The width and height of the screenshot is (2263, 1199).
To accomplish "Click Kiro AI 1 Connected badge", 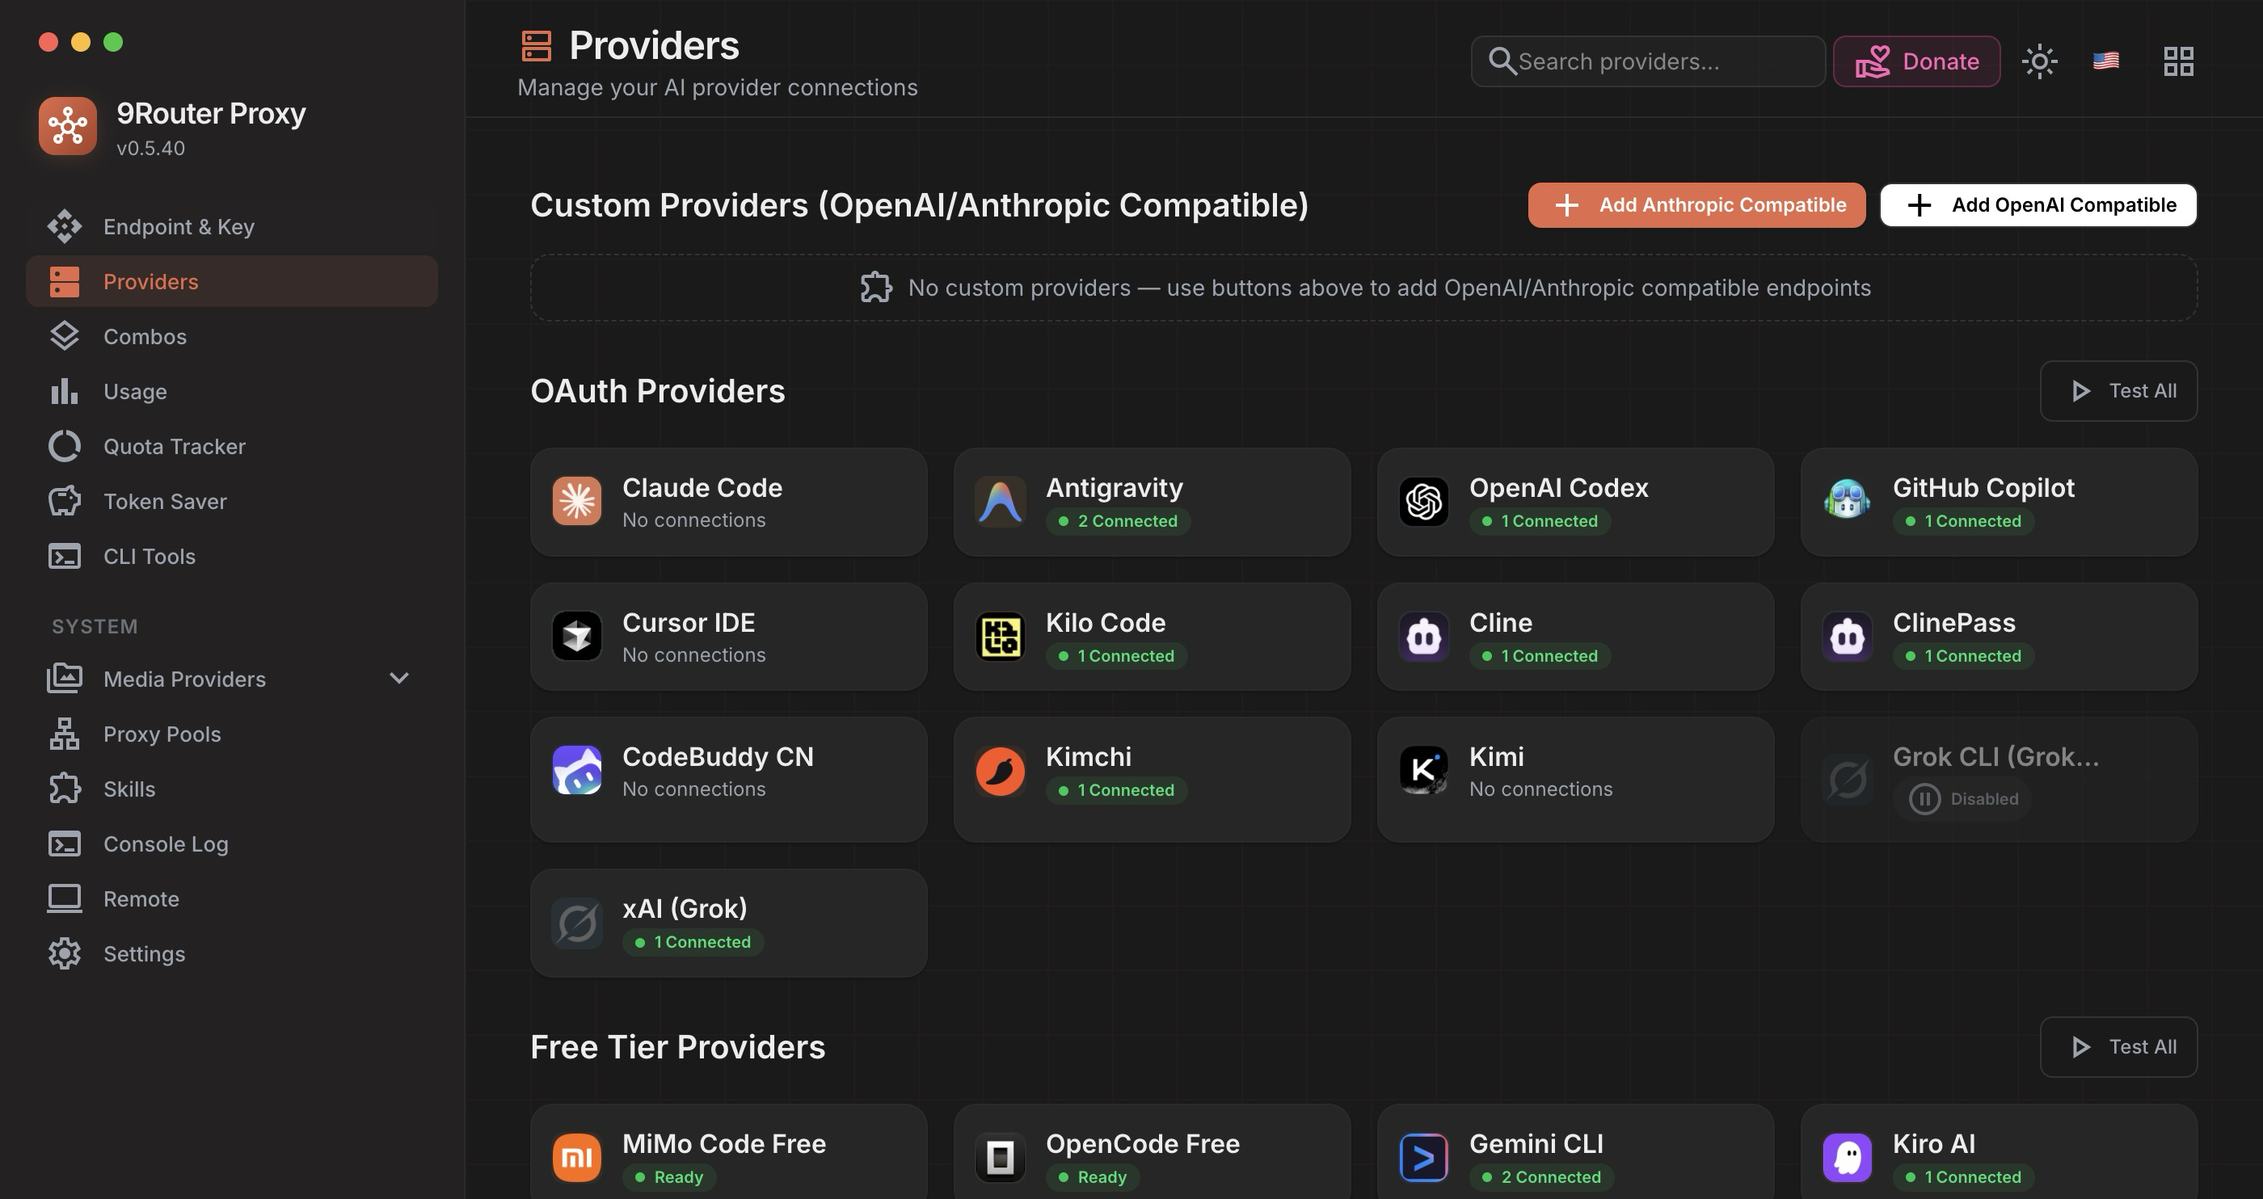I will point(1962,1177).
